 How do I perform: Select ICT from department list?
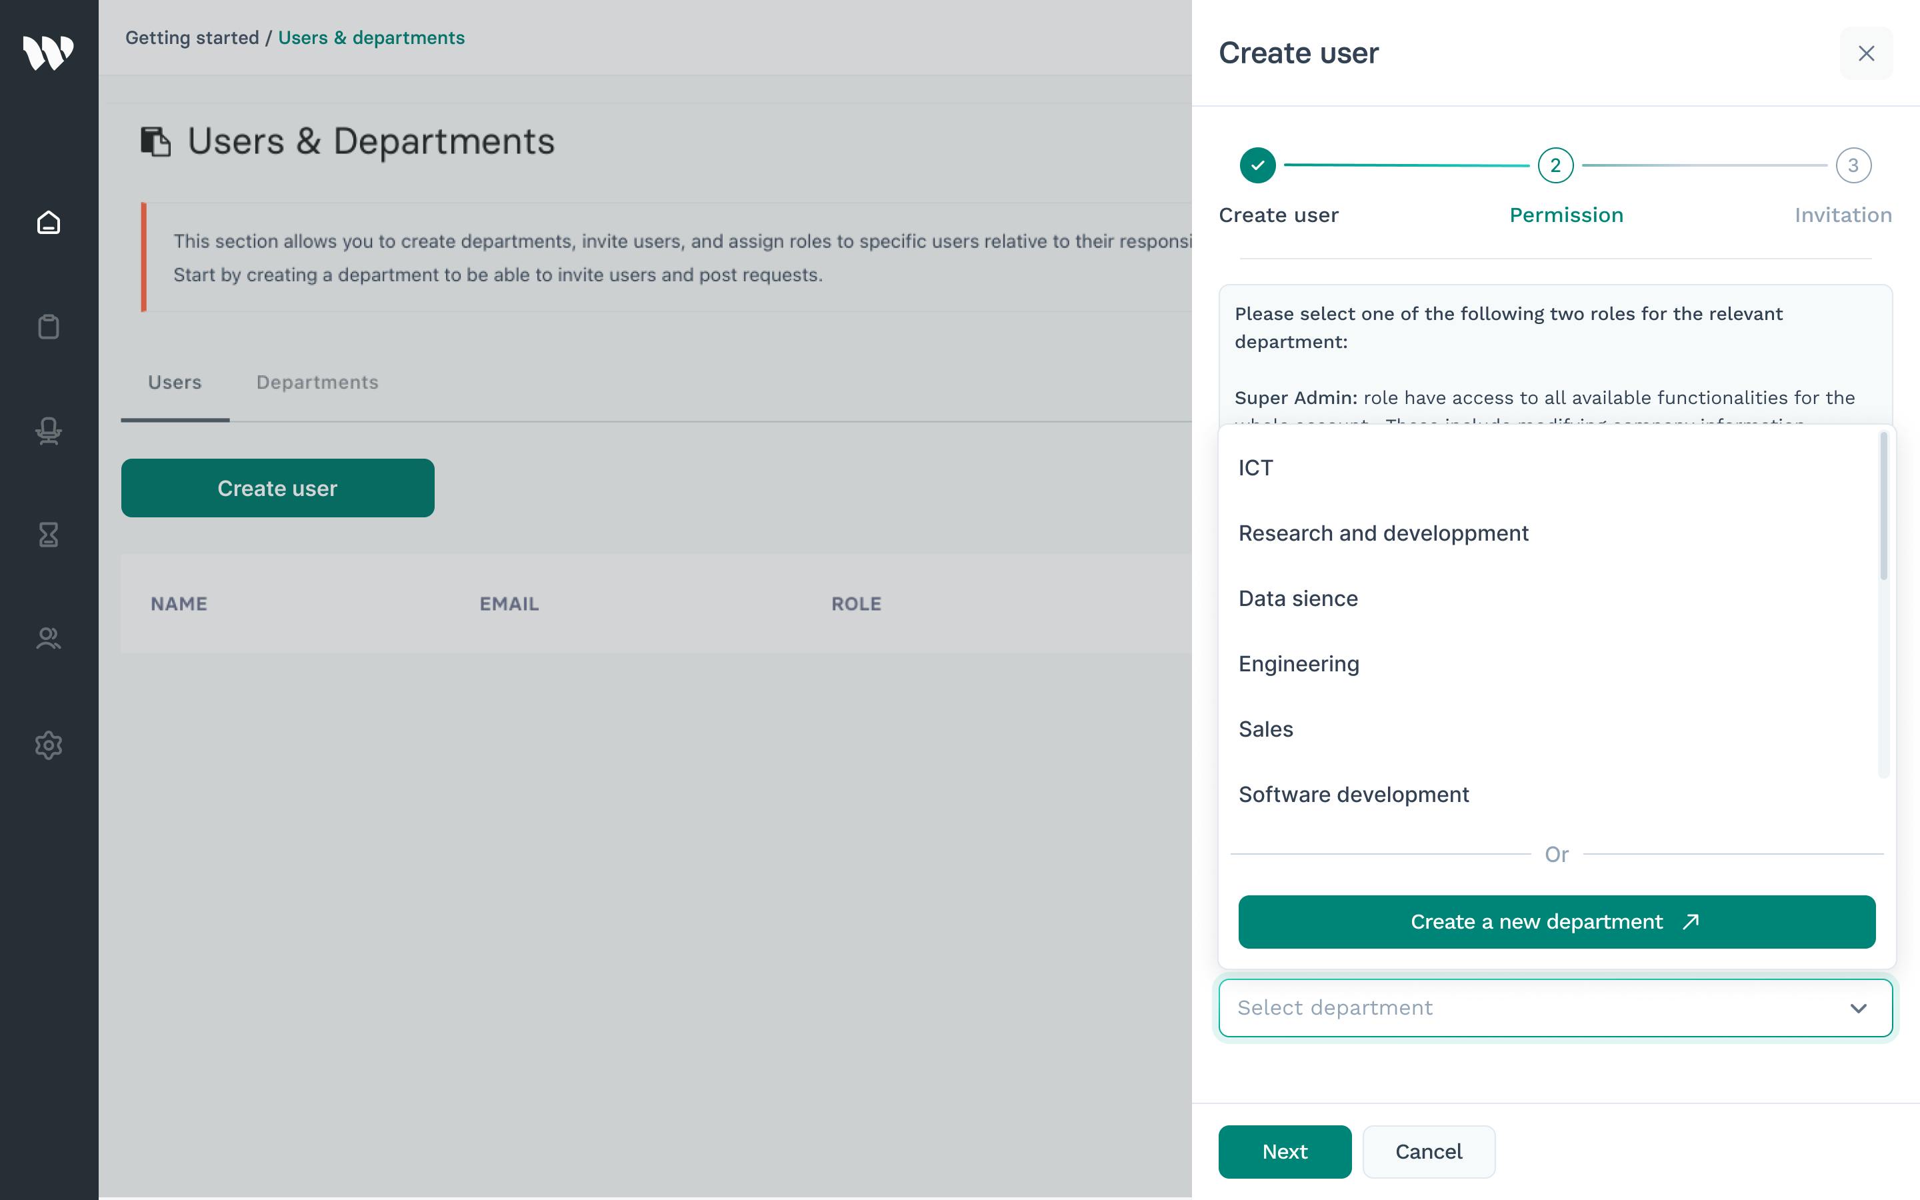(1256, 468)
